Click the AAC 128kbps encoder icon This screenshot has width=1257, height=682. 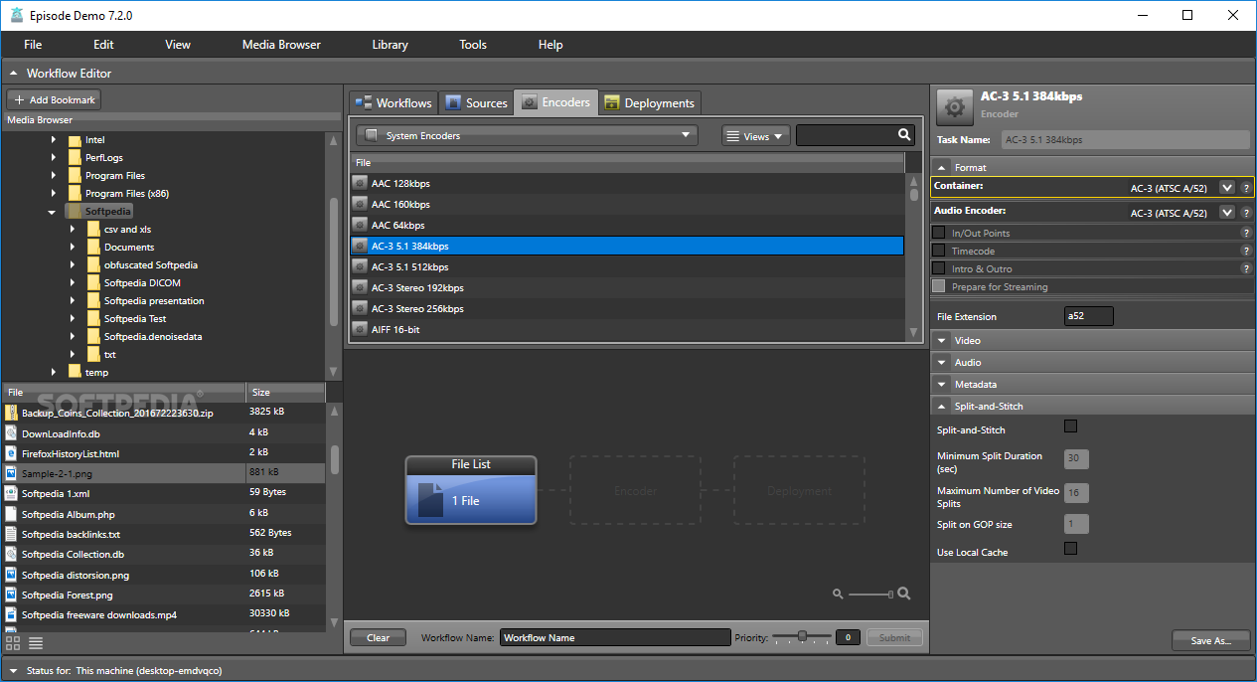pos(360,183)
